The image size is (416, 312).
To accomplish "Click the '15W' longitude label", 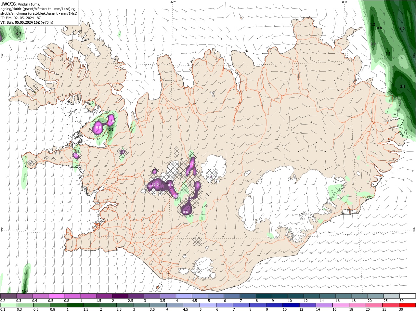I will (x=344, y=2).
